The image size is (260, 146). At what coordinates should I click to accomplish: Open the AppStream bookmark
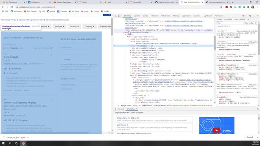pyautogui.click(x=16, y=11)
